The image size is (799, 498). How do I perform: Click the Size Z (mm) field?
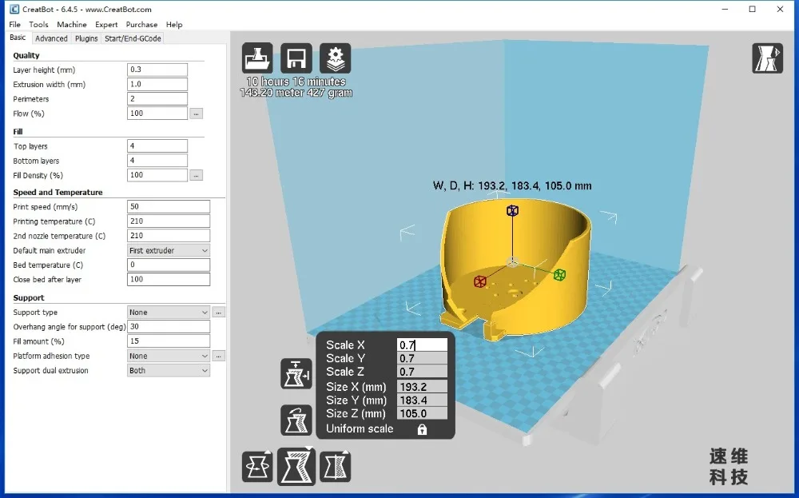coord(422,413)
